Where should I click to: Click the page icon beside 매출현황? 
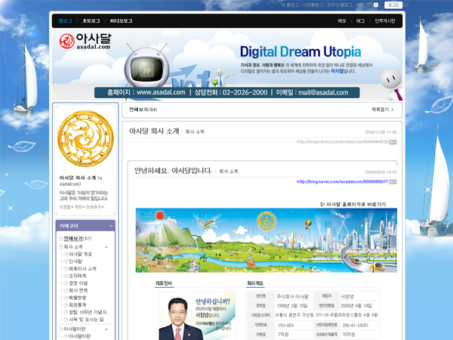[66, 298]
